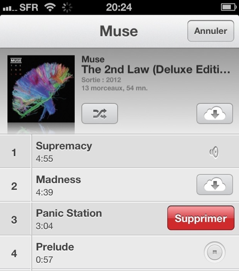Download the whole album from iCloud
This screenshot has height=271, width=239.
(215, 113)
